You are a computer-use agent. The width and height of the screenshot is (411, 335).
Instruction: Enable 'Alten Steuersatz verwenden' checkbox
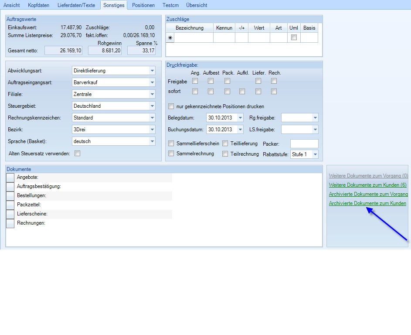coord(78,154)
